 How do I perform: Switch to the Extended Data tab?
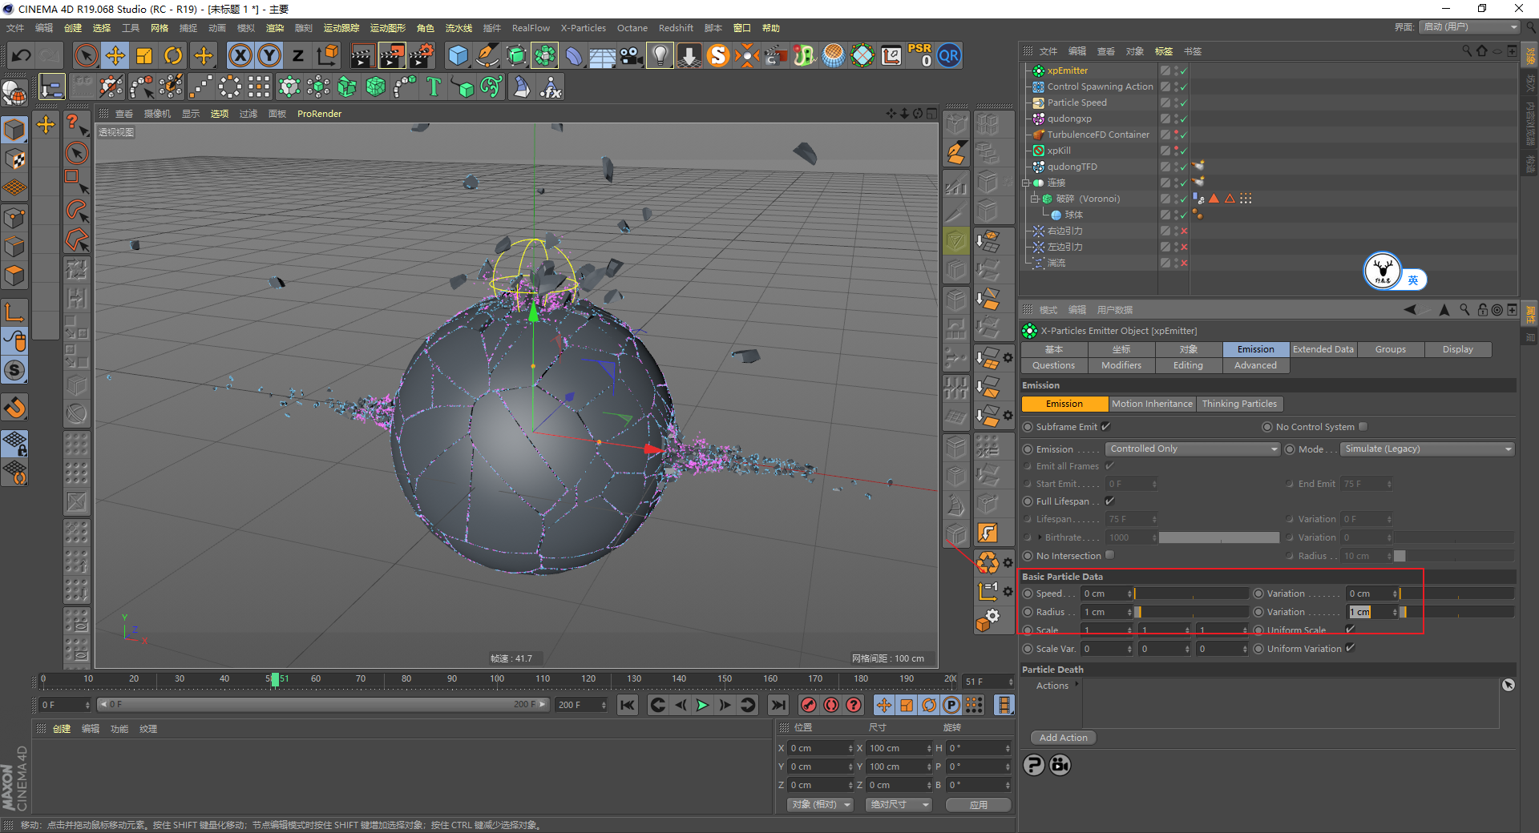click(1323, 349)
